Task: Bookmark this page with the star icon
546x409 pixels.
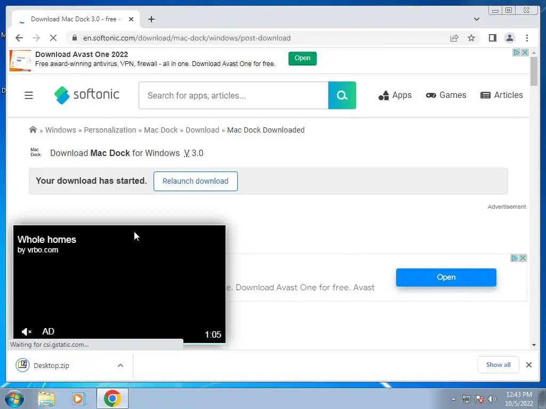Action: pos(471,38)
